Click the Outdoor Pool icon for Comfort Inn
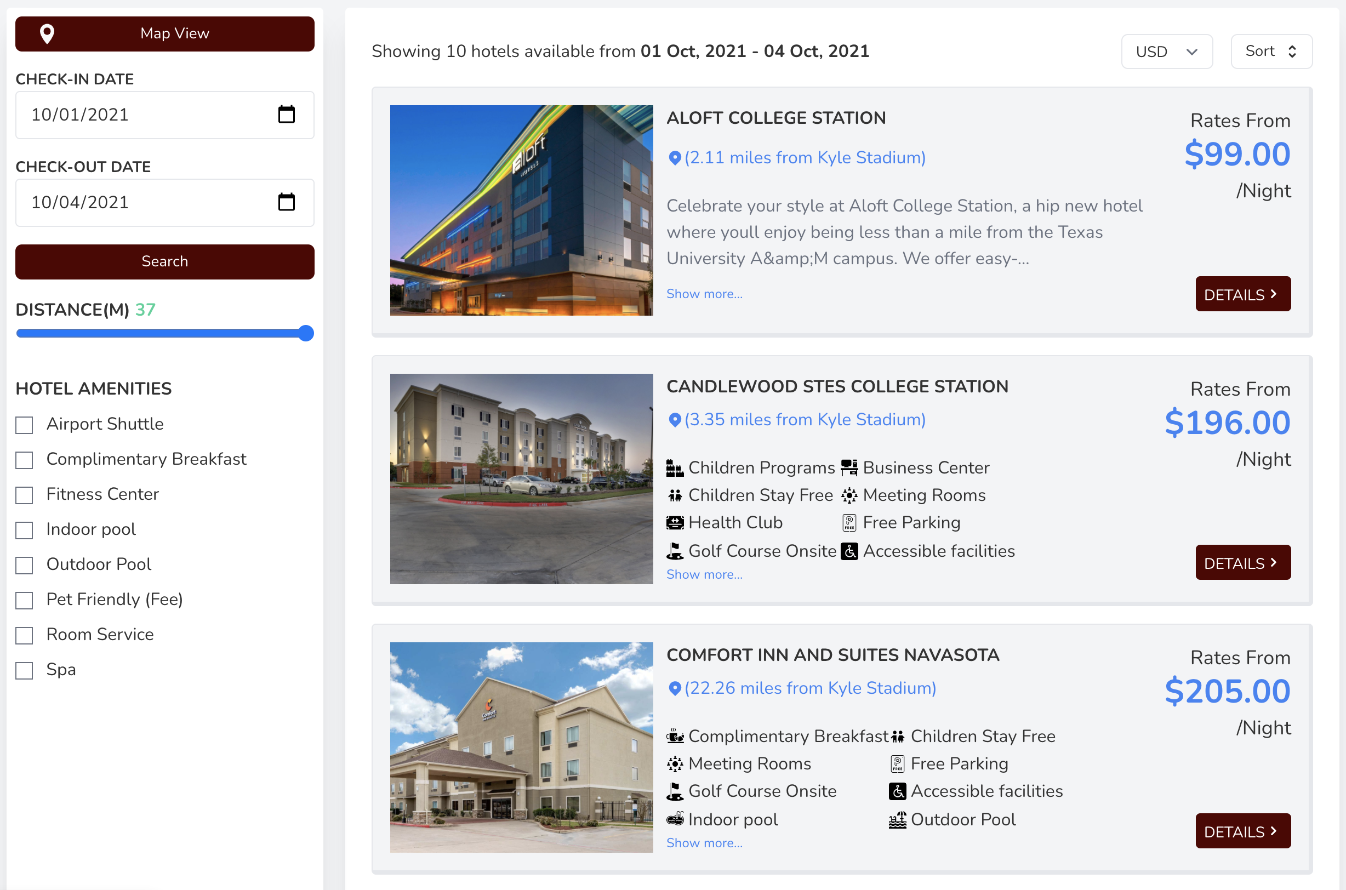Image resolution: width=1346 pixels, height=890 pixels. click(x=898, y=820)
